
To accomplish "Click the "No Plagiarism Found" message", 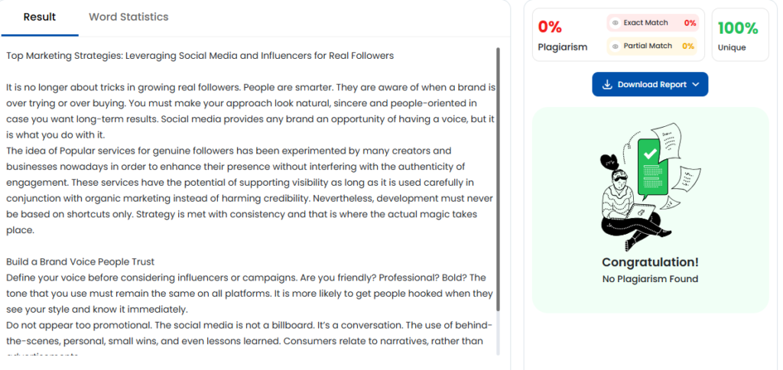I will point(650,279).
